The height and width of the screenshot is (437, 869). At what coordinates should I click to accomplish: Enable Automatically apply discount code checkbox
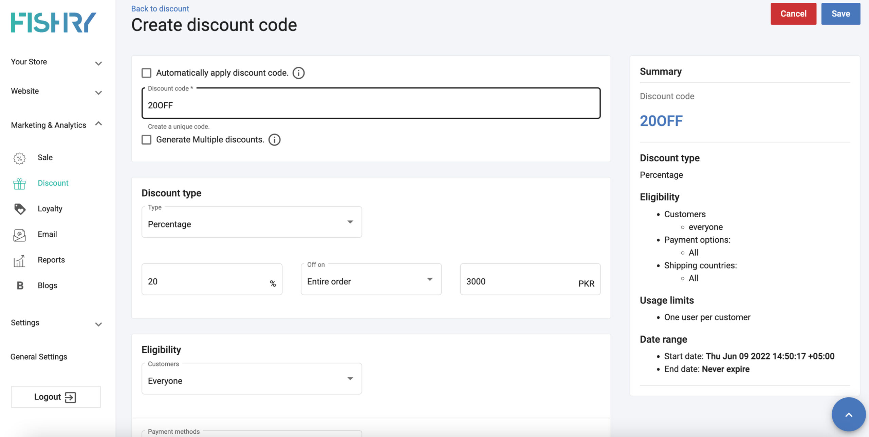146,73
